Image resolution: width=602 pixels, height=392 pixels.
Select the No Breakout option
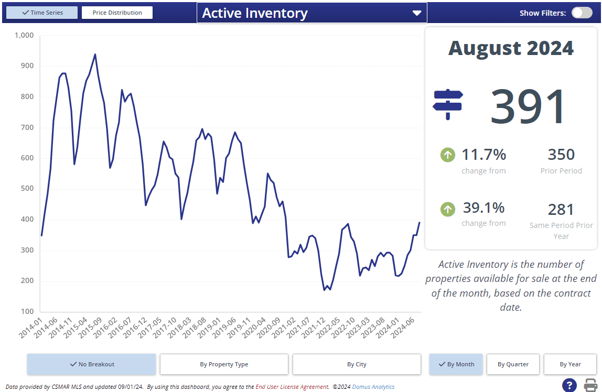tap(92, 364)
